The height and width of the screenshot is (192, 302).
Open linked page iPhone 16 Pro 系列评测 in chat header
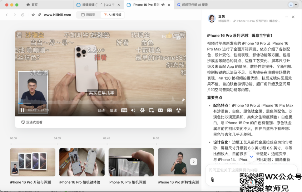[x=256, y=21]
